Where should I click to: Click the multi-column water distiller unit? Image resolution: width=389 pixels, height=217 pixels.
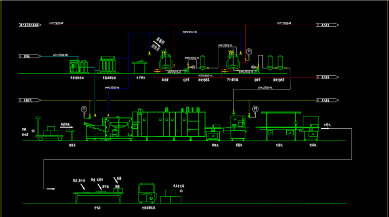(107, 66)
